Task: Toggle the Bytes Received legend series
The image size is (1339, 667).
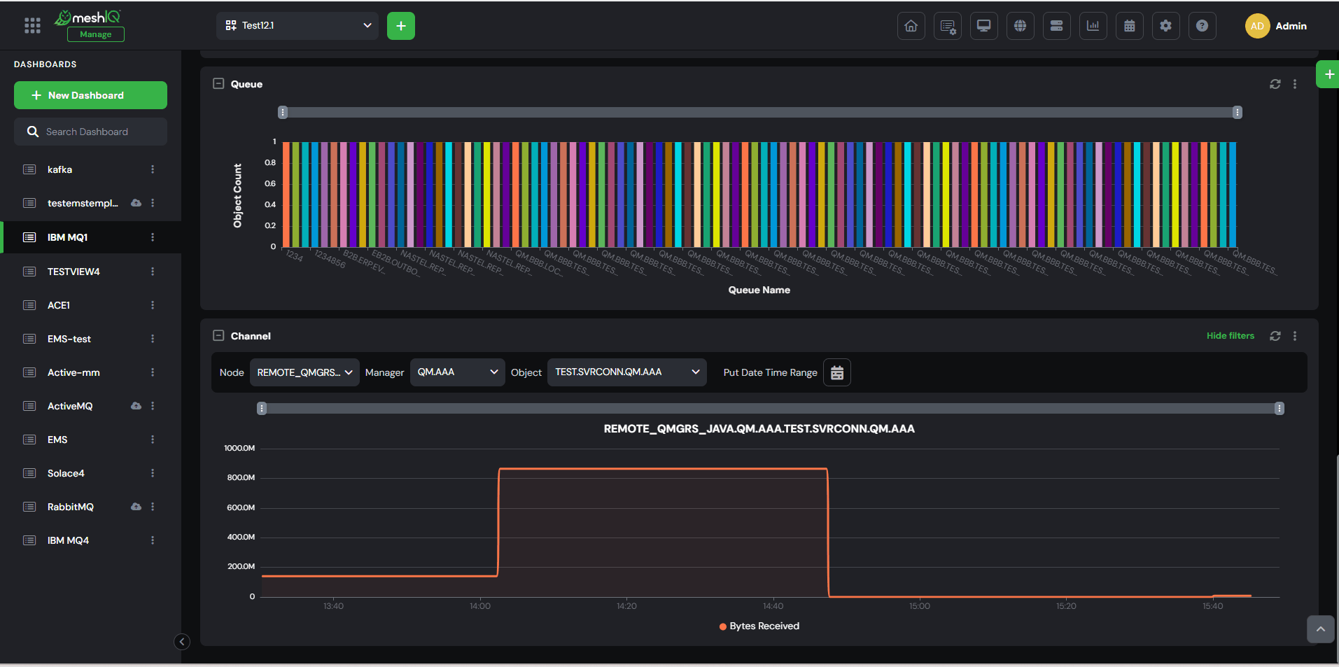Action: point(759,626)
